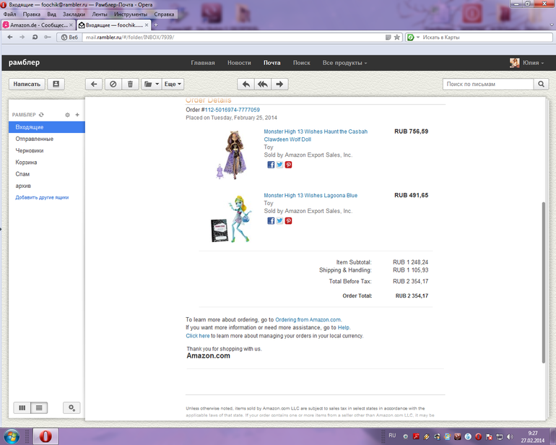Image resolution: width=556 pixels, height=445 pixels.
Task: Mark the email as spam
Action: tap(112, 85)
